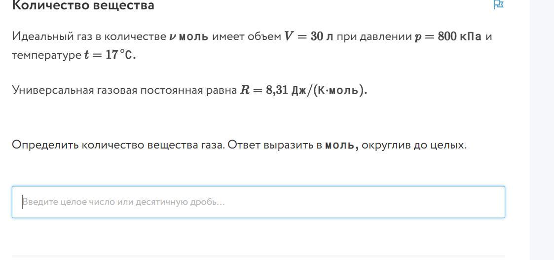
Task: Select the heading "Количество вещества"
Action: (x=83, y=5)
